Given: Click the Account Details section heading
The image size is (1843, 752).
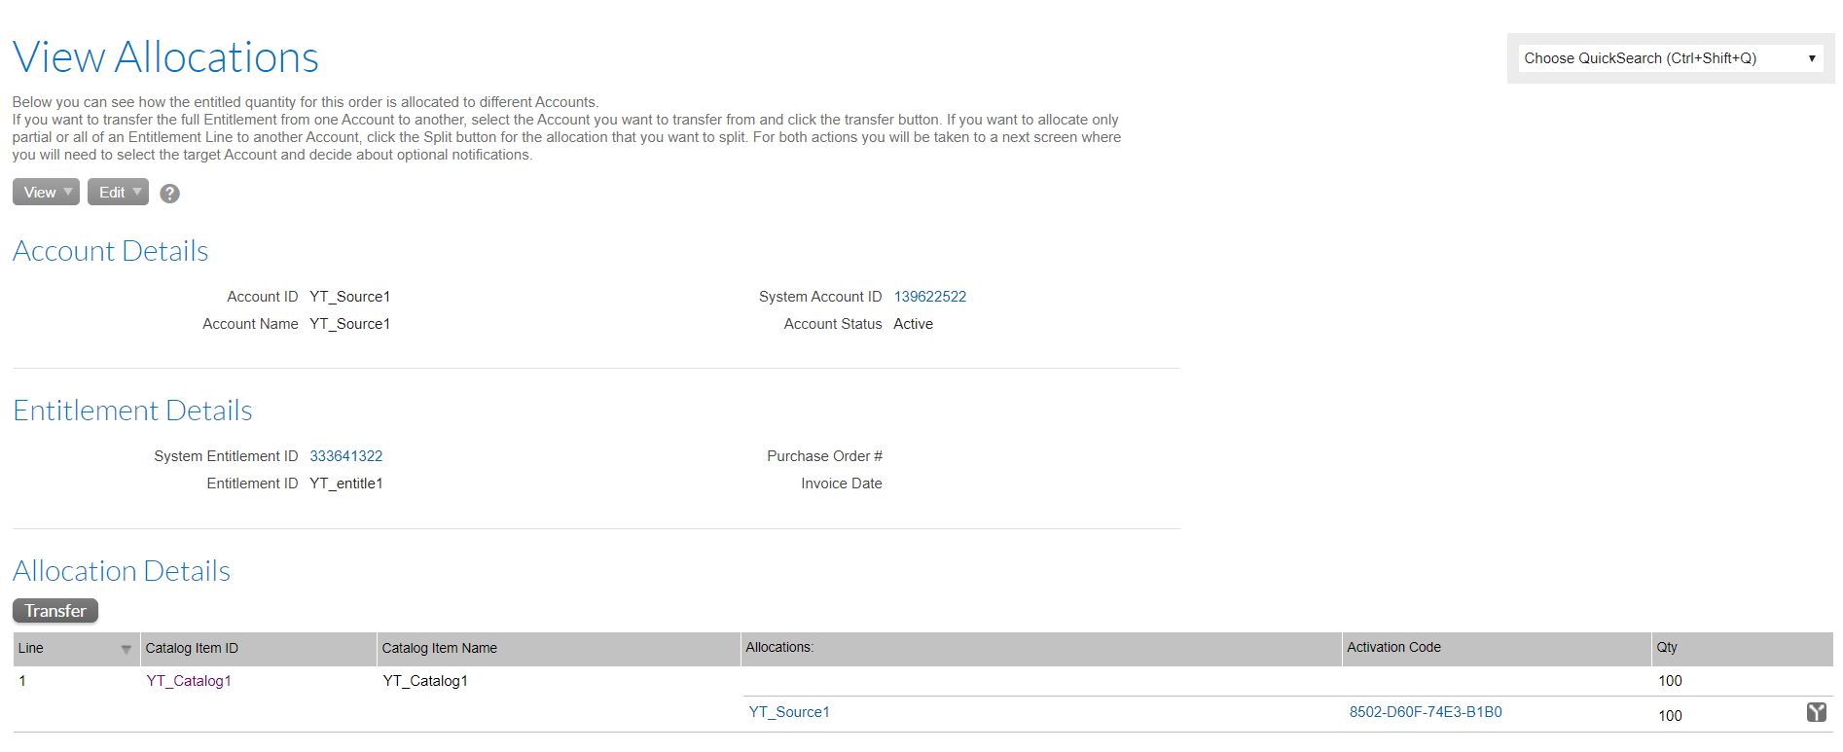Looking at the screenshot, I should (x=111, y=251).
